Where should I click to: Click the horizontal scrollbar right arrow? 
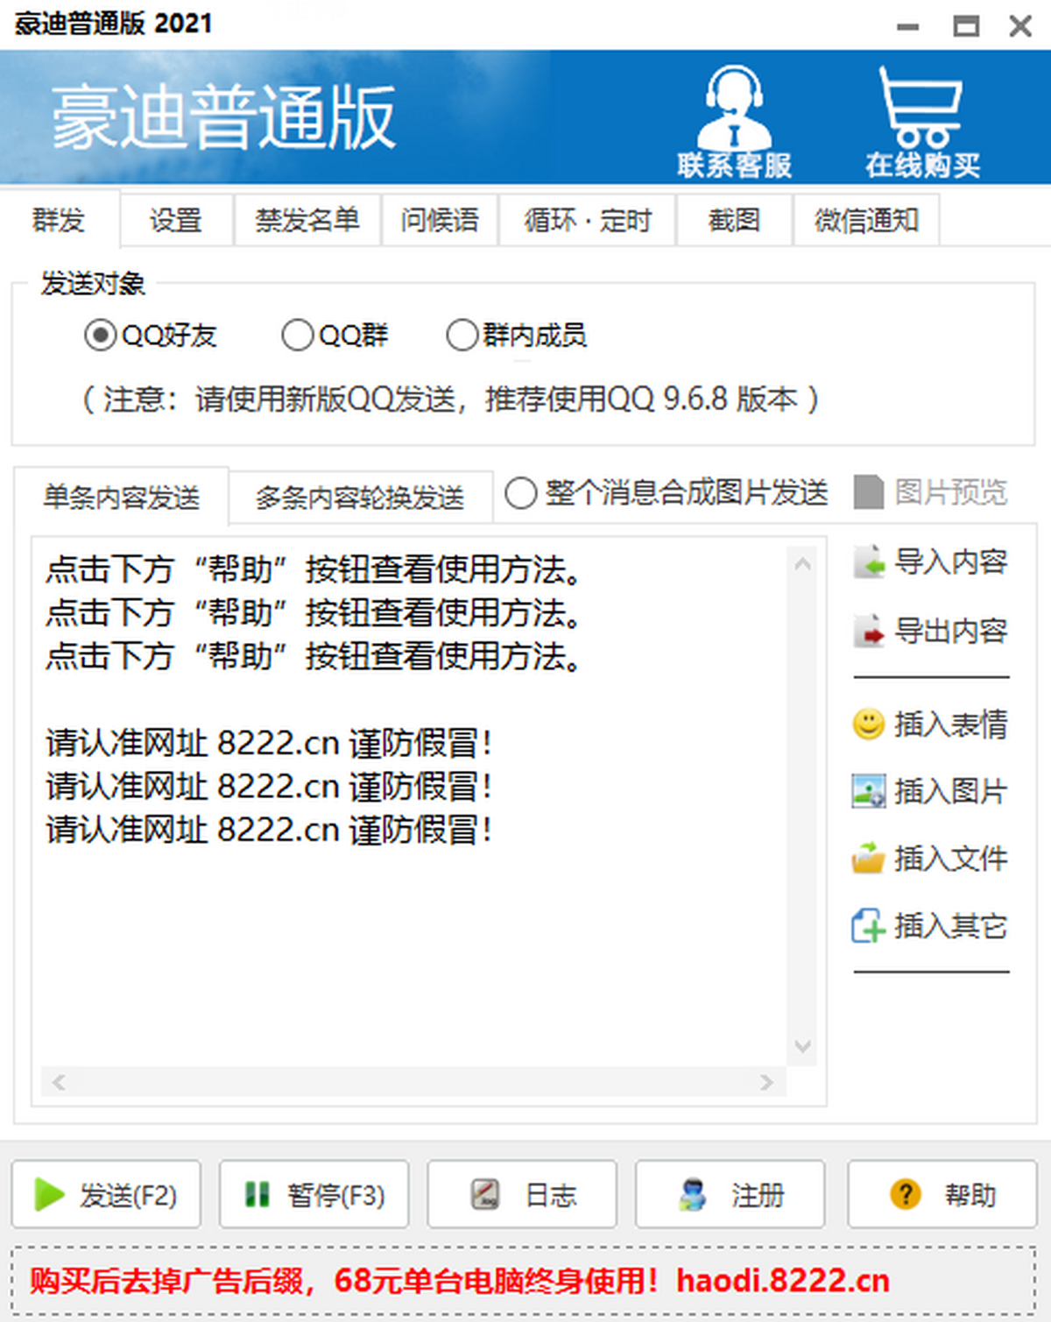(767, 1082)
